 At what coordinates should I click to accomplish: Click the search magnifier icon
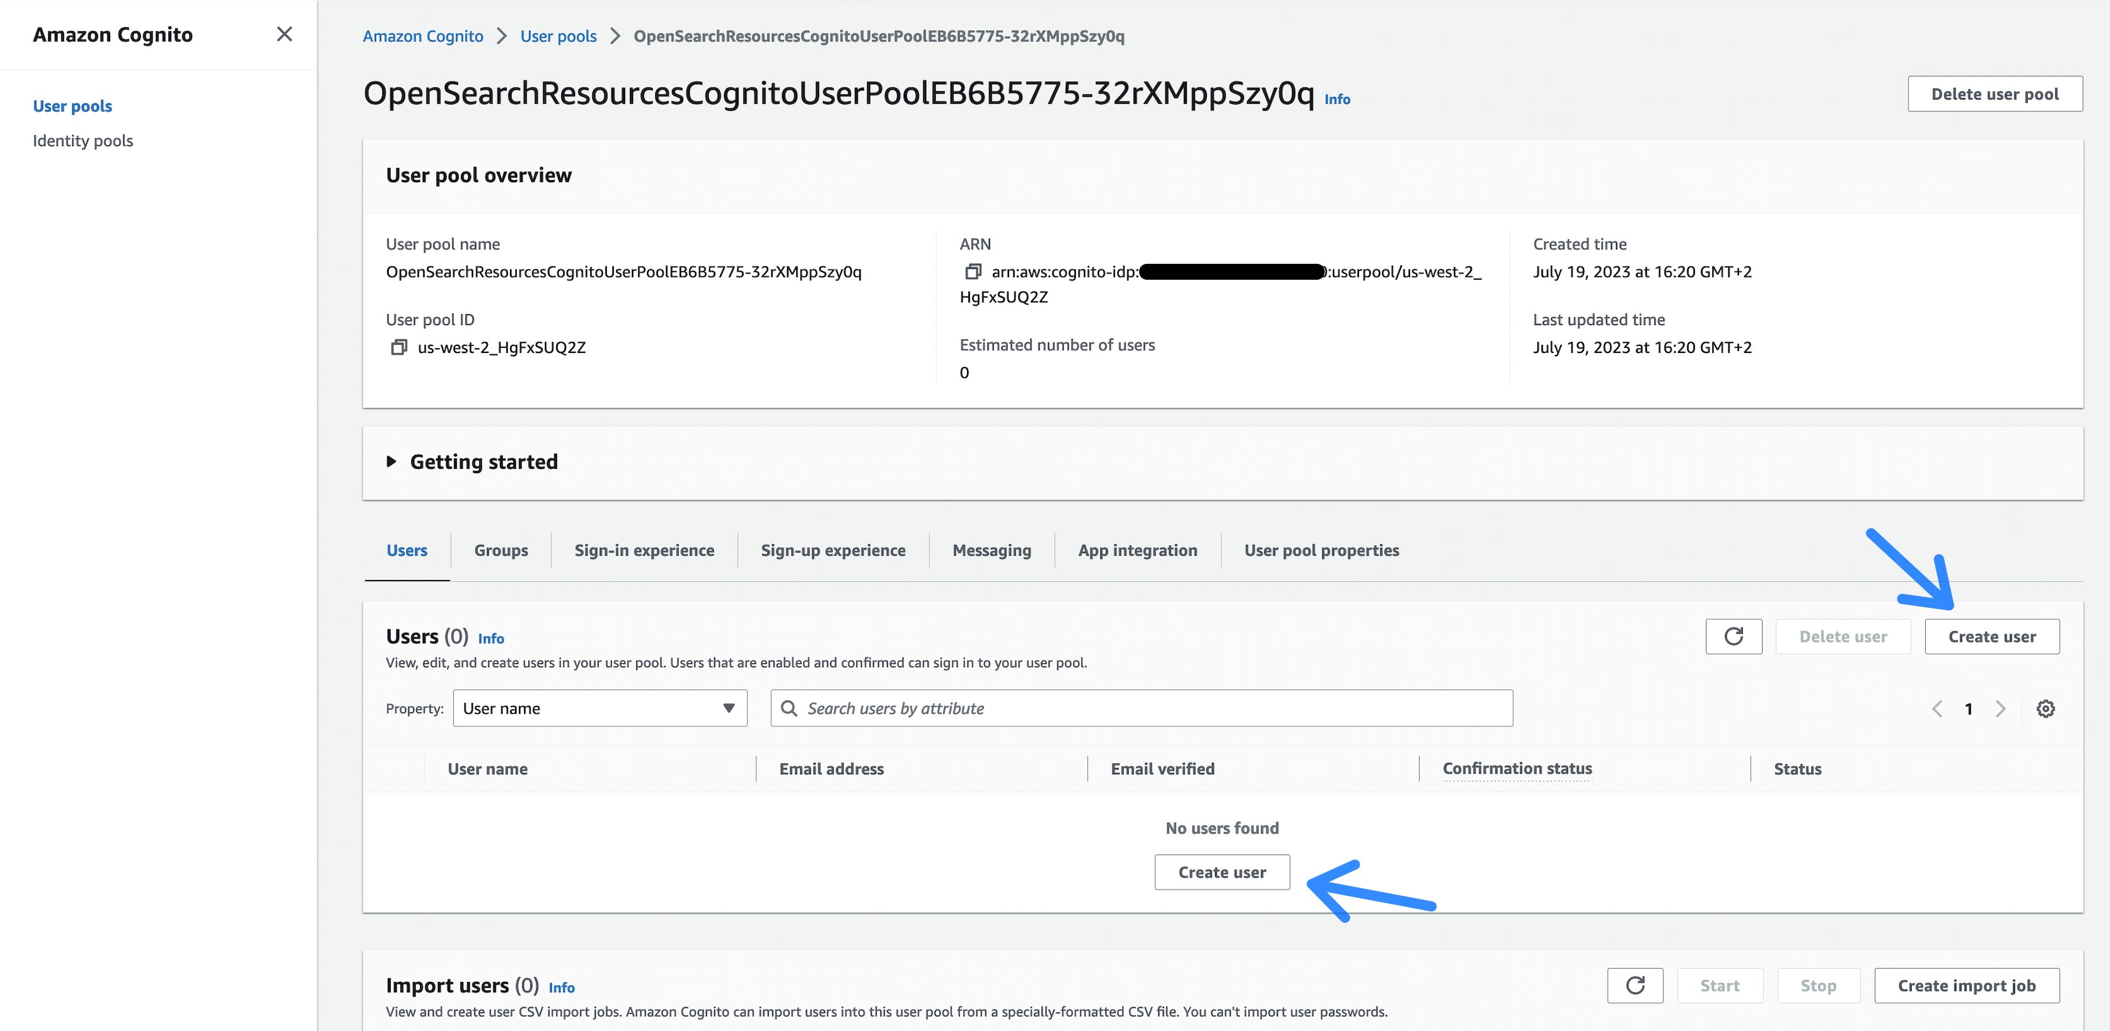(789, 709)
